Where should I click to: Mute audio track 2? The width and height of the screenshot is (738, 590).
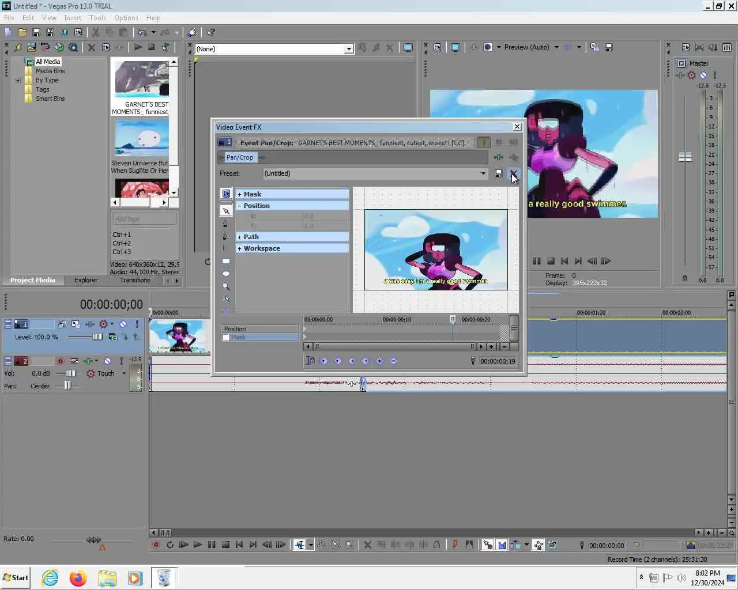point(107,361)
